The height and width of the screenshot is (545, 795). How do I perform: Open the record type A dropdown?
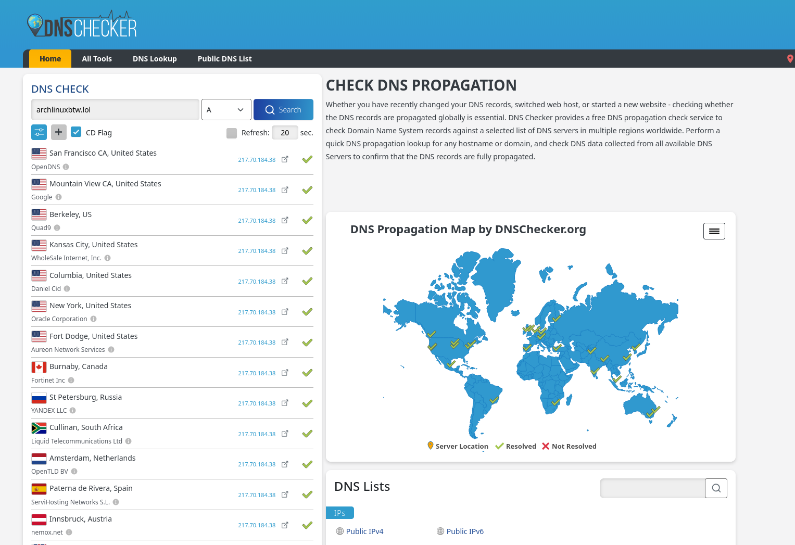tap(226, 110)
